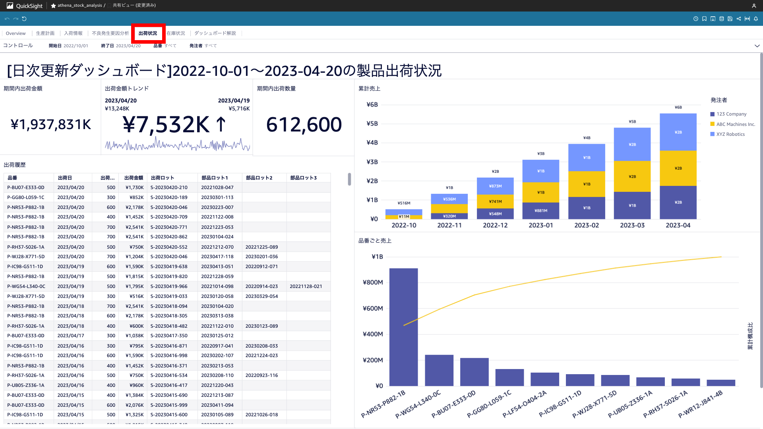Toggle XYZ Robotics legend entry

[730, 134]
